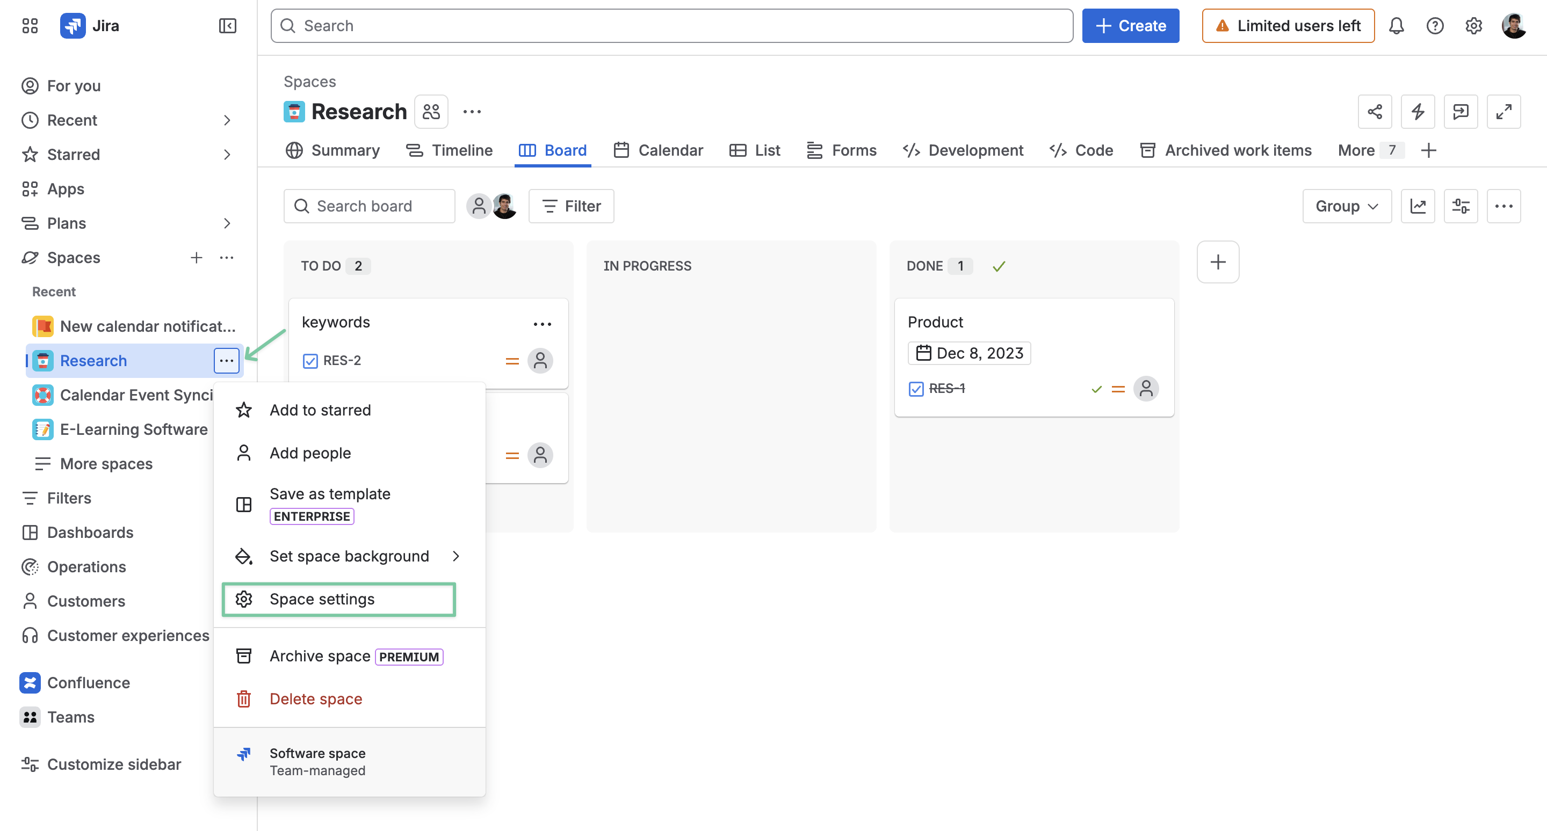Create a new space with plus icon
This screenshot has width=1547, height=831.
[x=197, y=257]
